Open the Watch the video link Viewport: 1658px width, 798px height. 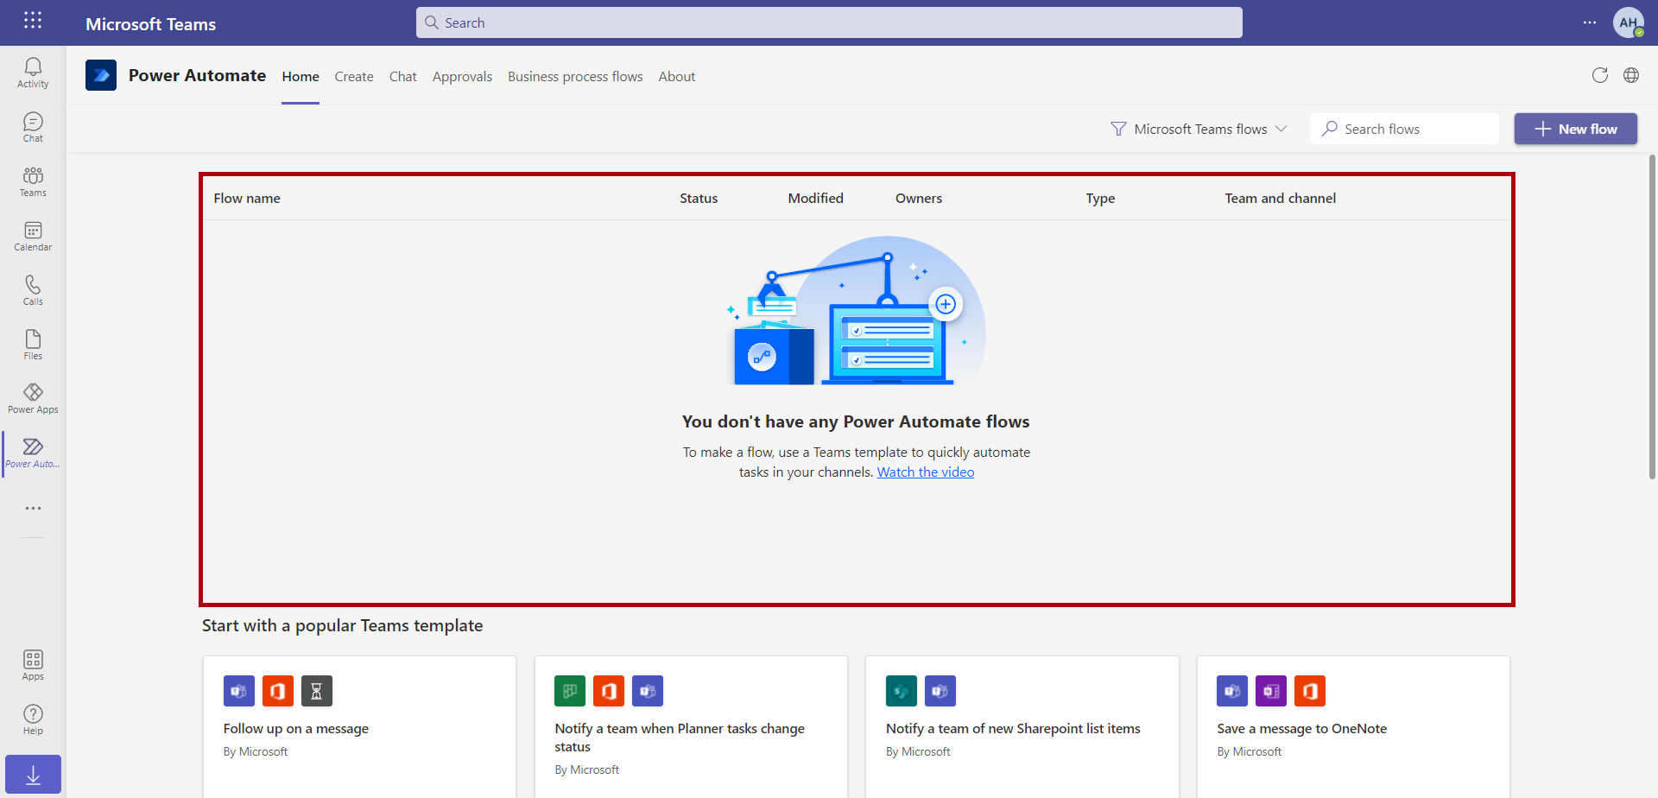pyautogui.click(x=926, y=472)
